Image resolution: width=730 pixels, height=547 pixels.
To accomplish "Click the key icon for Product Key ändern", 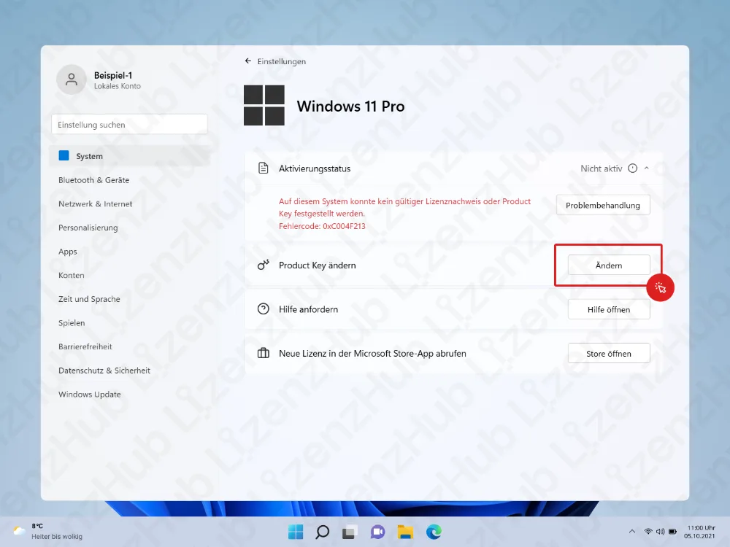I will click(263, 265).
